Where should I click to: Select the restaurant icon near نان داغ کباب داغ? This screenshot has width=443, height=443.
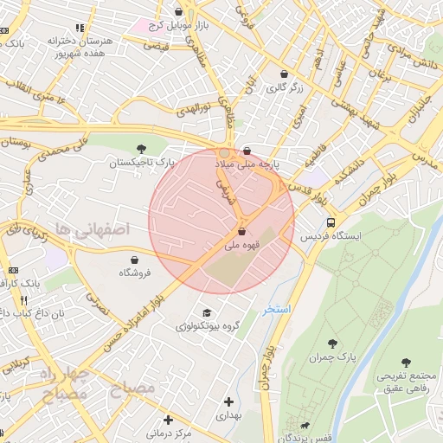click(x=24, y=300)
